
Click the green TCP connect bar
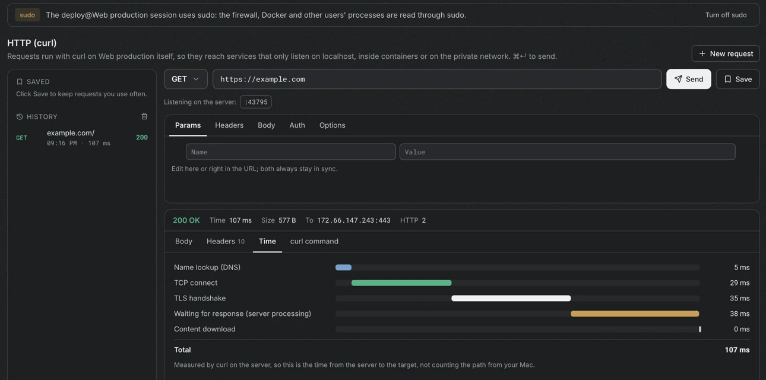(401, 283)
